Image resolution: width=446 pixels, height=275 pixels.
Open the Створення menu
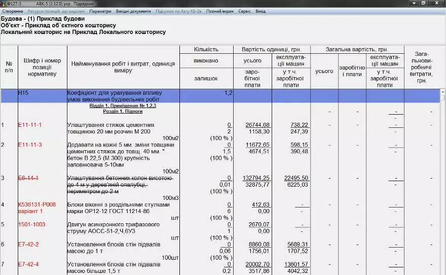13,11
